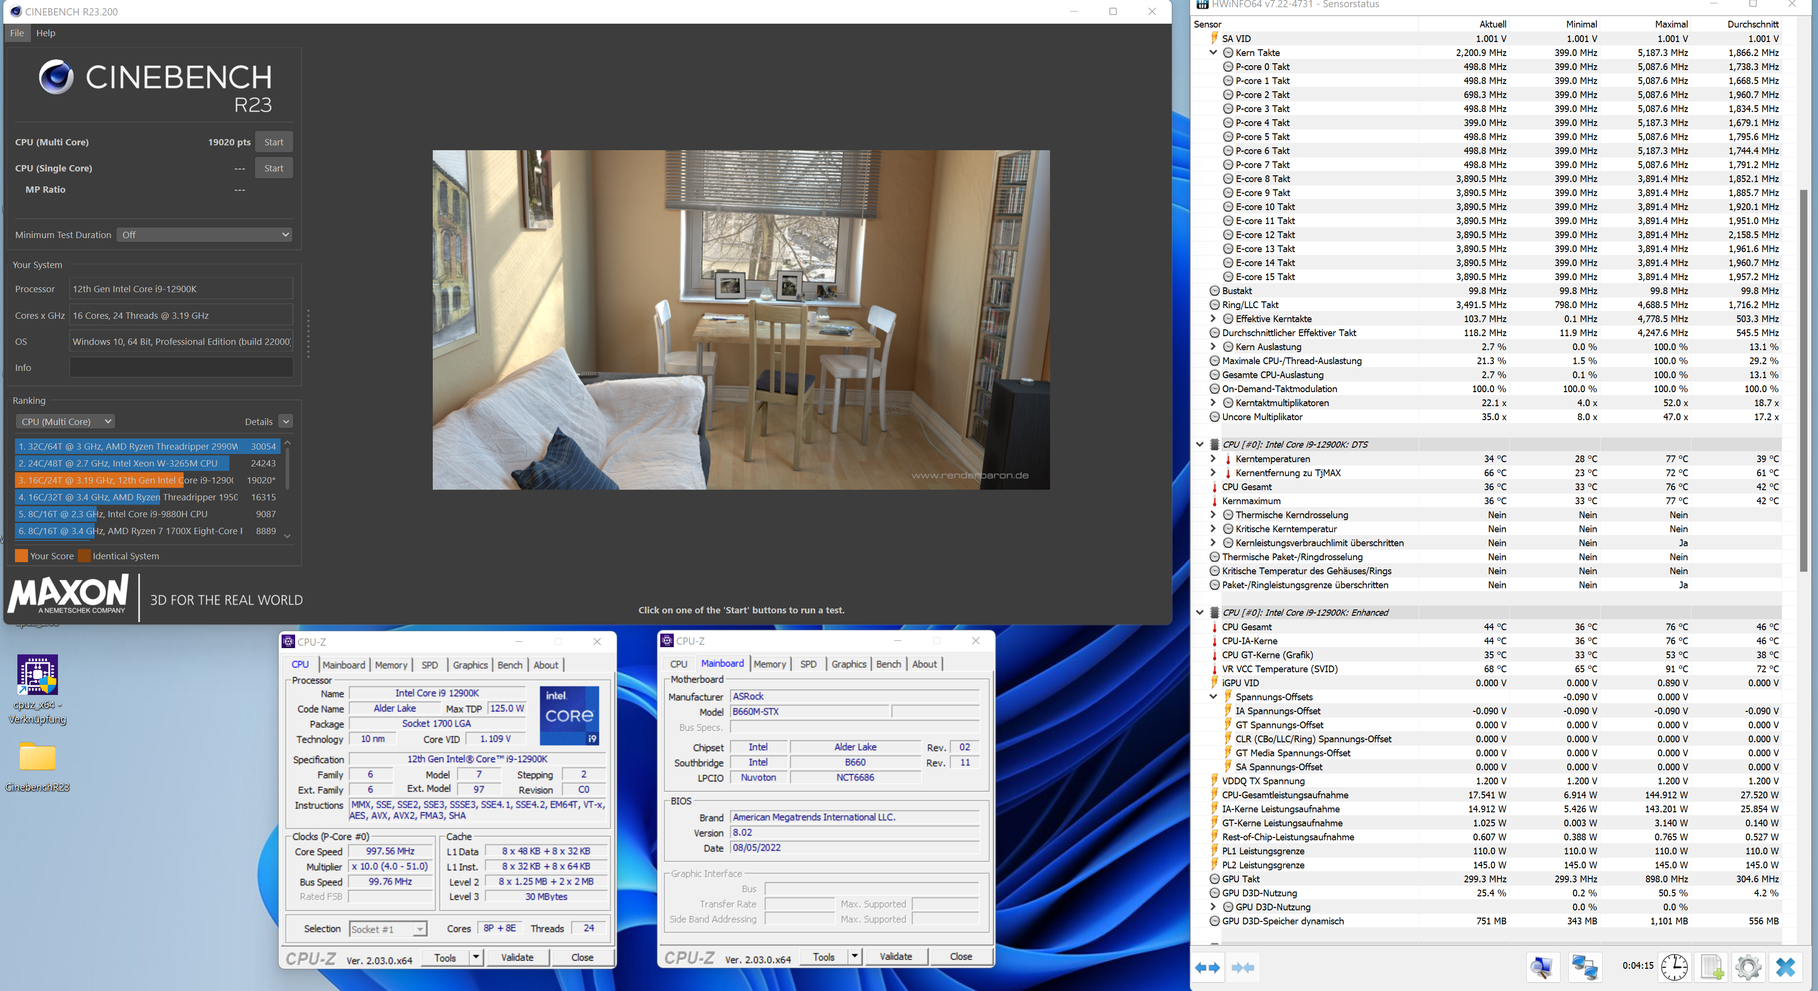Viewport: 1818px width, 991px height.
Task: Start the CPU (Multi Core) benchmark
Action: click(274, 141)
